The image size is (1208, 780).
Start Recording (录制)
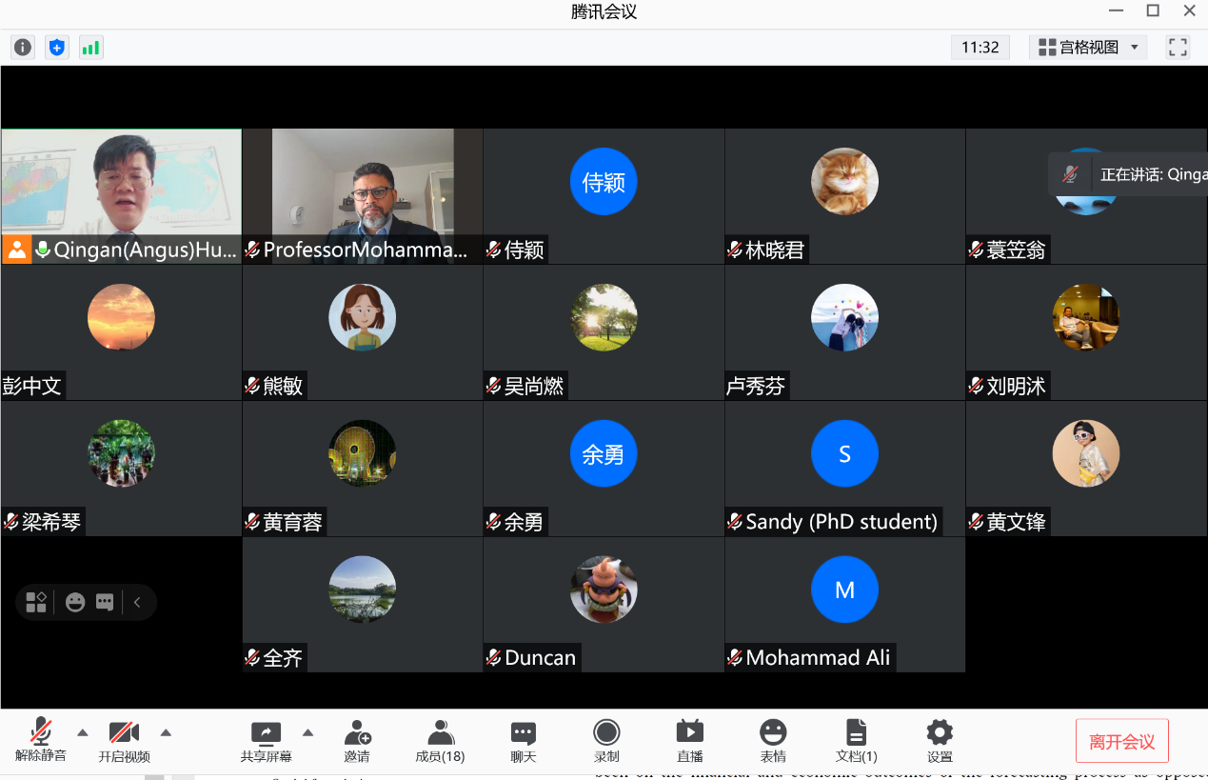pyautogui.click(x=606, y=741)
